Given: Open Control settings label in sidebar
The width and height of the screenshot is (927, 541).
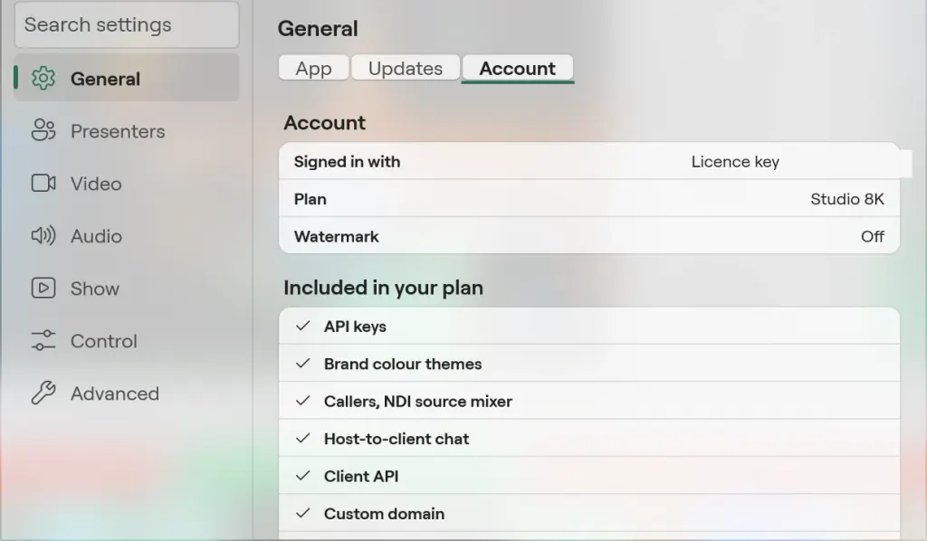Looking at the screenshot, I should [x=103, y=341].
